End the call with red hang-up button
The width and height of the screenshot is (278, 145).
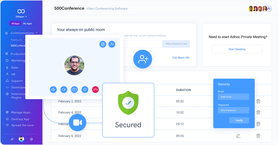click(95, 89)
